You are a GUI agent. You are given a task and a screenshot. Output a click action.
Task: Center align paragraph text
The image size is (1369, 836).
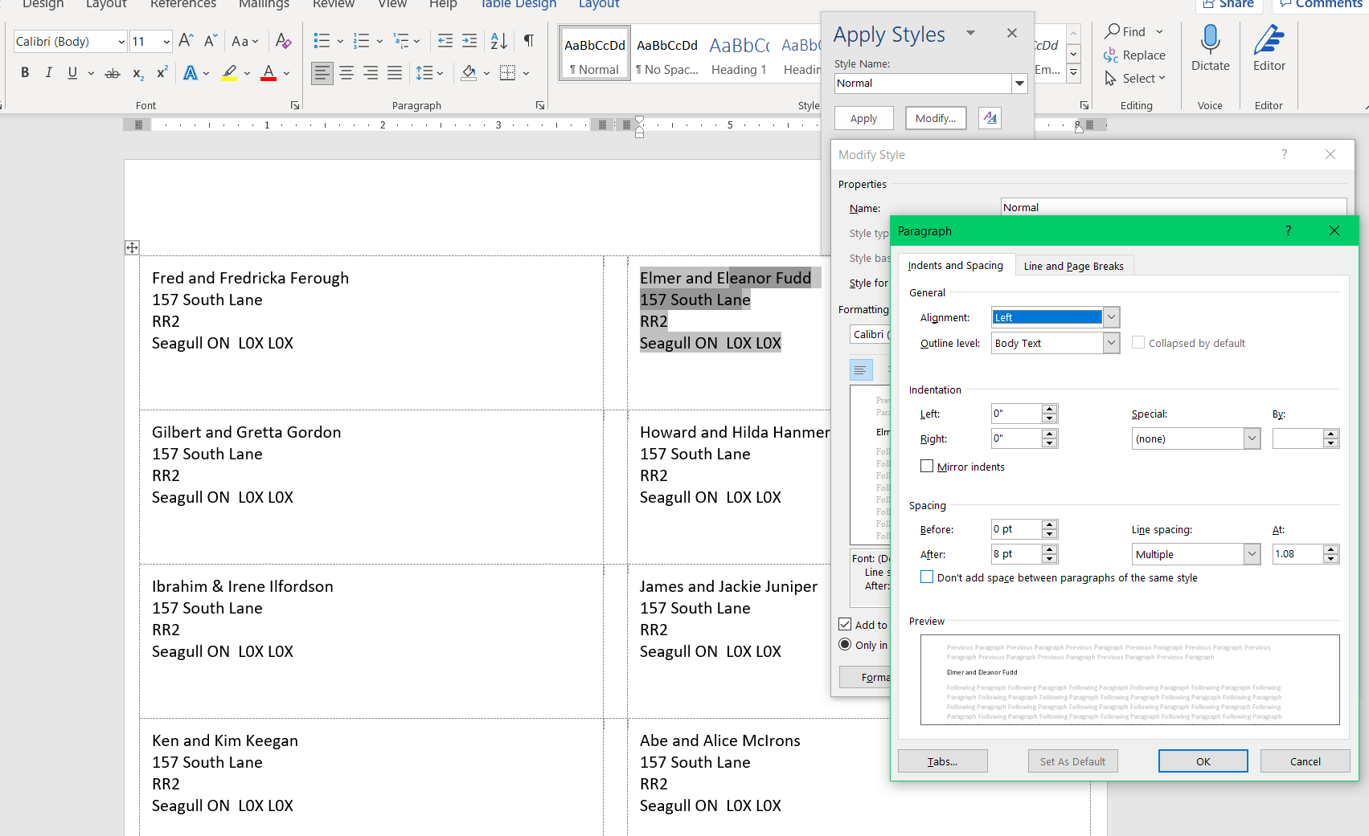(x=346, y=73)
